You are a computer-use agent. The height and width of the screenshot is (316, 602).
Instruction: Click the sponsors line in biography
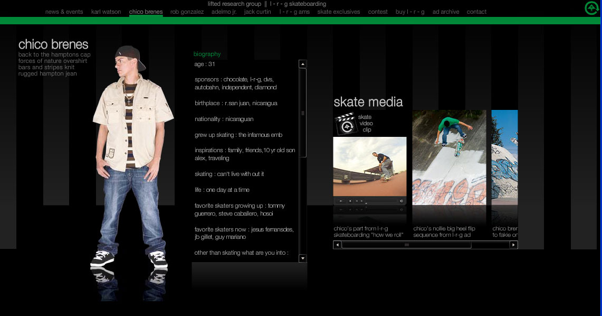pos(235,83)
